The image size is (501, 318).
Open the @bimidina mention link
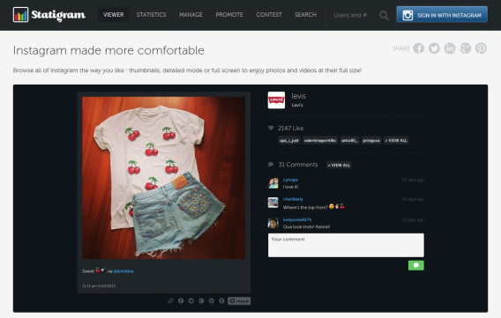123,271
